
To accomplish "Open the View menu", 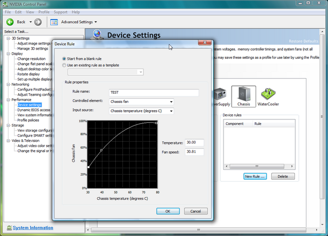I will (x=30, y=12).
